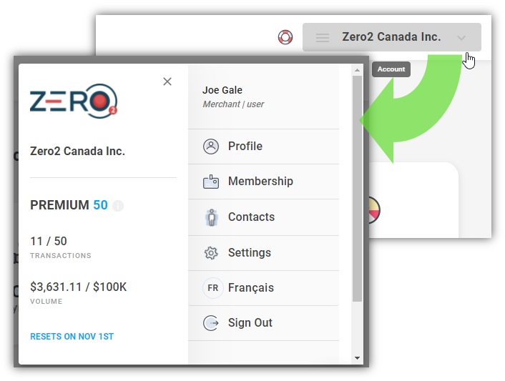Click the account menu scrollbar thumb

pyautogui.click(x=357, y=189)
